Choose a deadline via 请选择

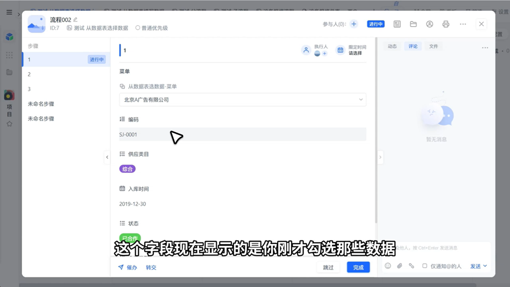click(355, 53)
